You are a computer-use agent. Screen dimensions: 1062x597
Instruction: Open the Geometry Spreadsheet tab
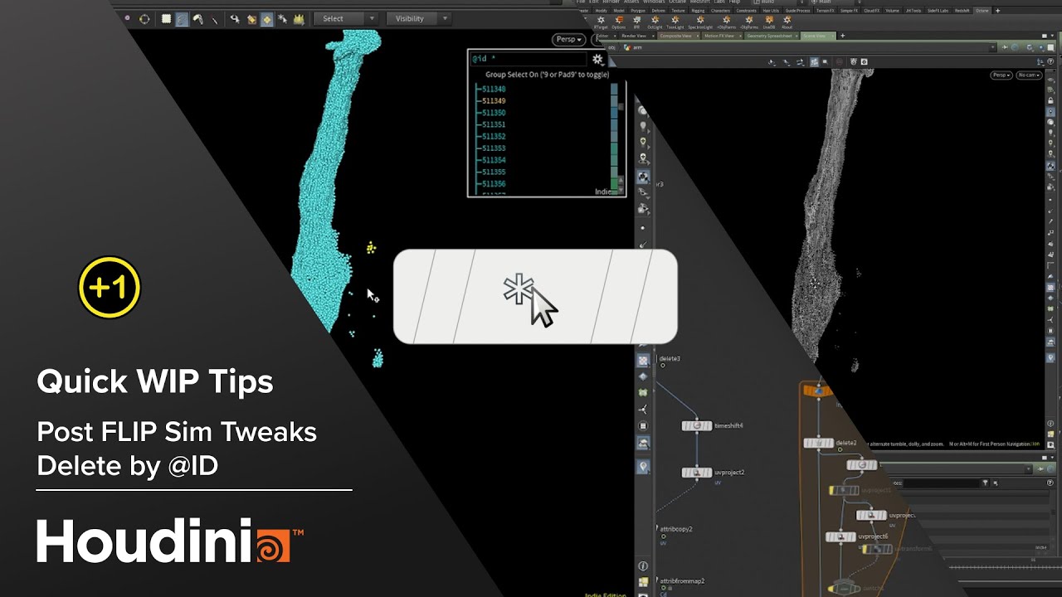[x=769, y=36]
